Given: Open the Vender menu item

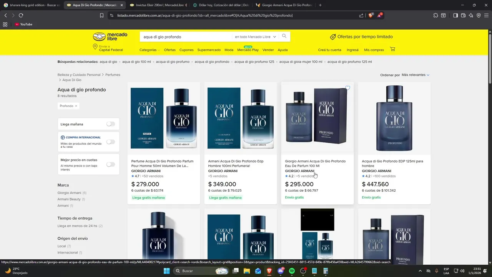Looking at the screenshot, I should pos(268,50).
